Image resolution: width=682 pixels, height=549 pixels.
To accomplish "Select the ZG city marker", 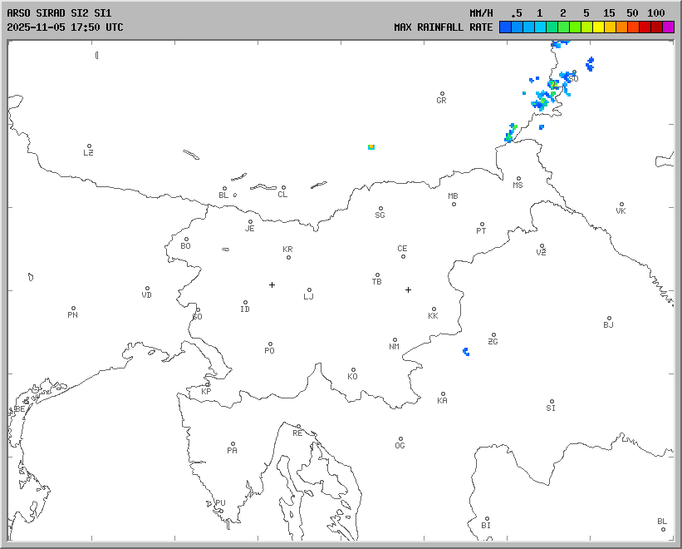I will point(493,335).
